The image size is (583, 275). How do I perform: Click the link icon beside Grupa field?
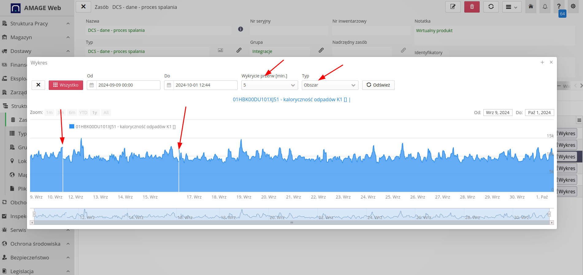tap(321, 50)
